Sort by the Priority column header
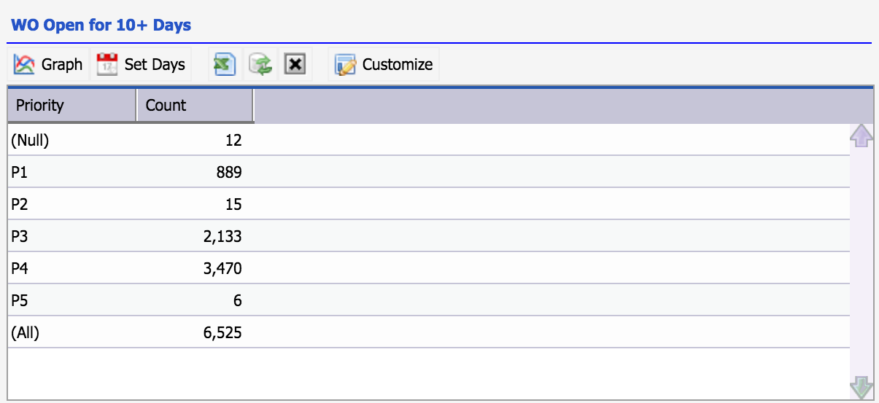879x403 pixels. pyautogui.click(x=71, y=106)
